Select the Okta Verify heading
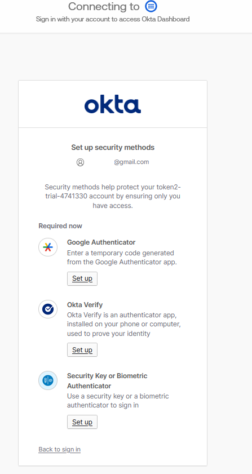 85,304
